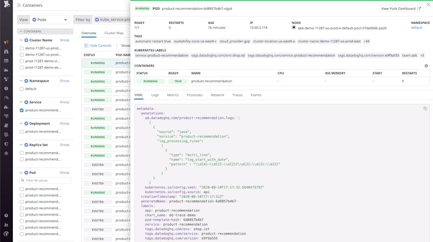Viewport: 433px width, 242px height.
Task: Open the View Pods dropdown
Action: coord(50,20)
